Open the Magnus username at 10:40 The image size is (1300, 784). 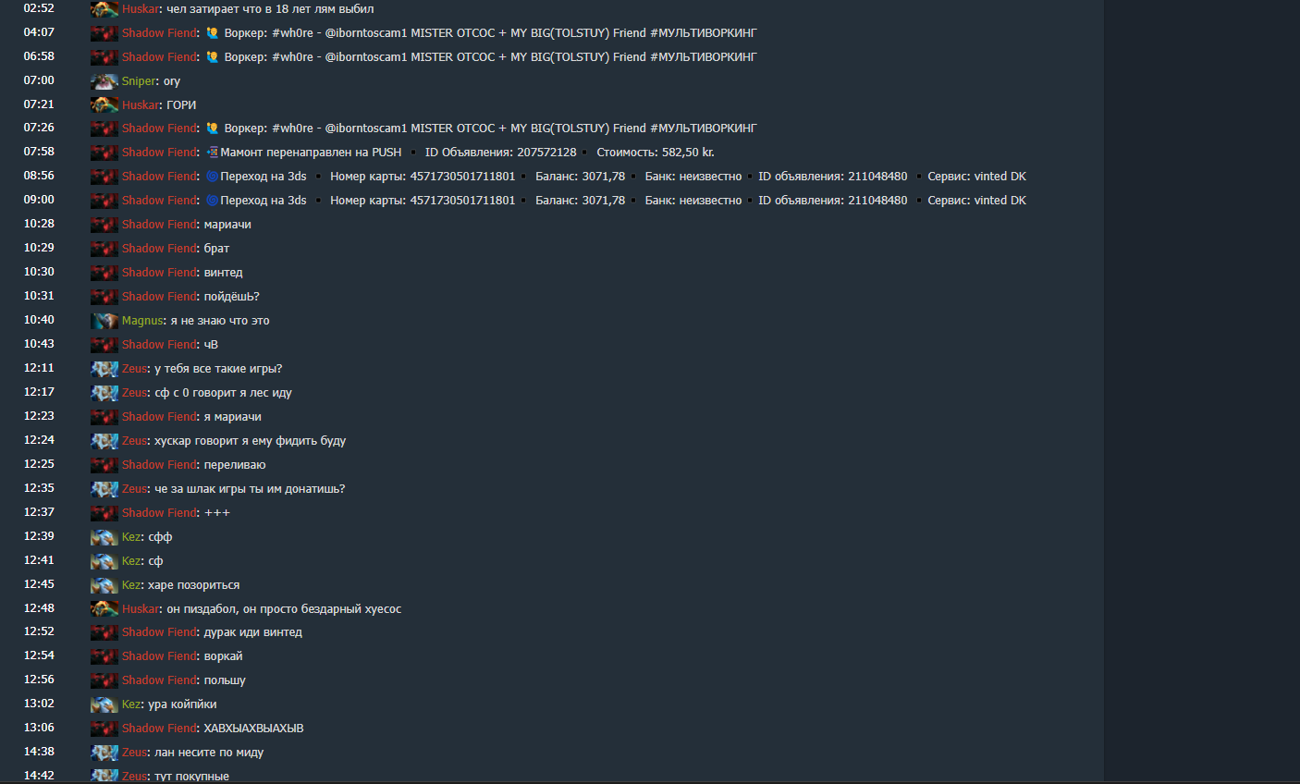tap(142, 320)
